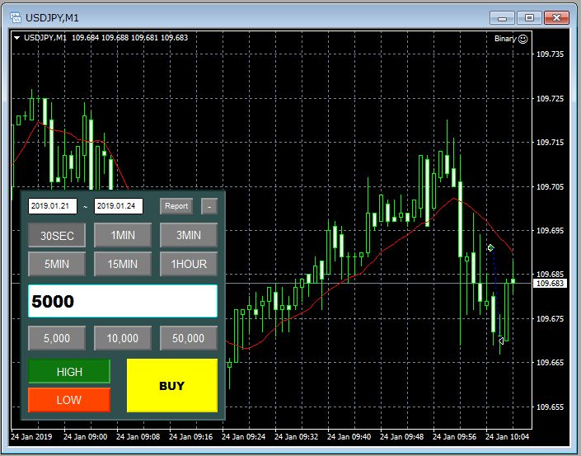The image size is (581, 456).
Task: Select the red LOW direction button
Action: pos(69,400)
